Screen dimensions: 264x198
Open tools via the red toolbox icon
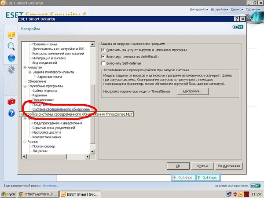[x=11, y=102]
